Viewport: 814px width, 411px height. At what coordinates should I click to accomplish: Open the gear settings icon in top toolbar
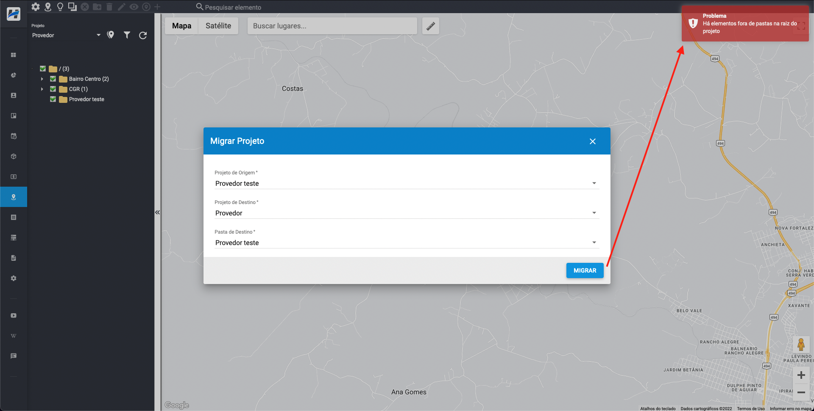pos(36,7)
